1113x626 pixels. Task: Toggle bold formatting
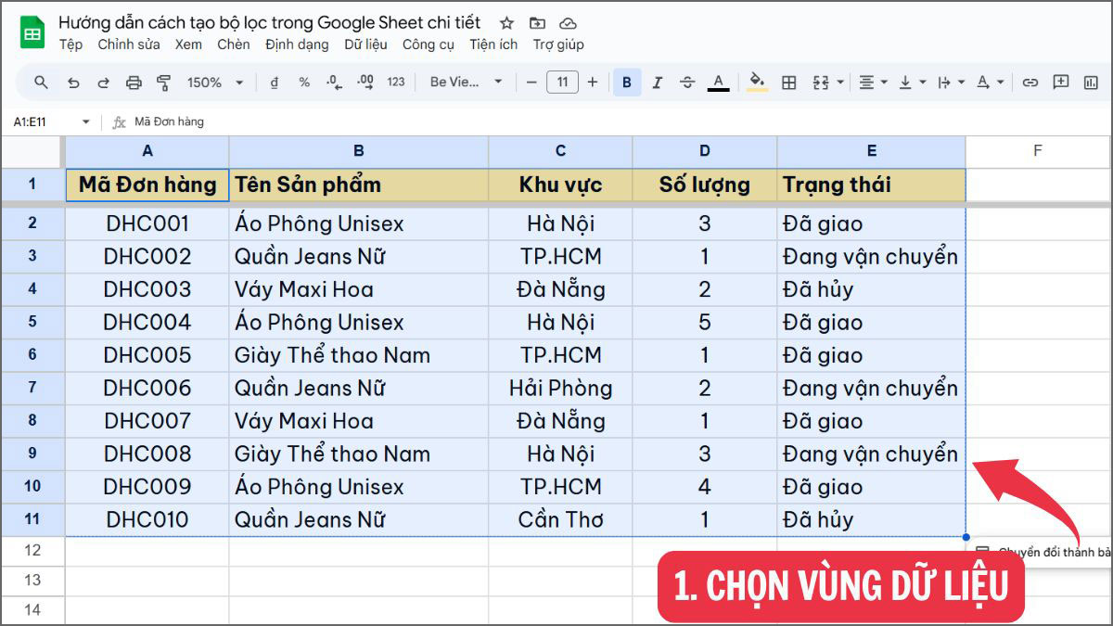tap(627, 82)
